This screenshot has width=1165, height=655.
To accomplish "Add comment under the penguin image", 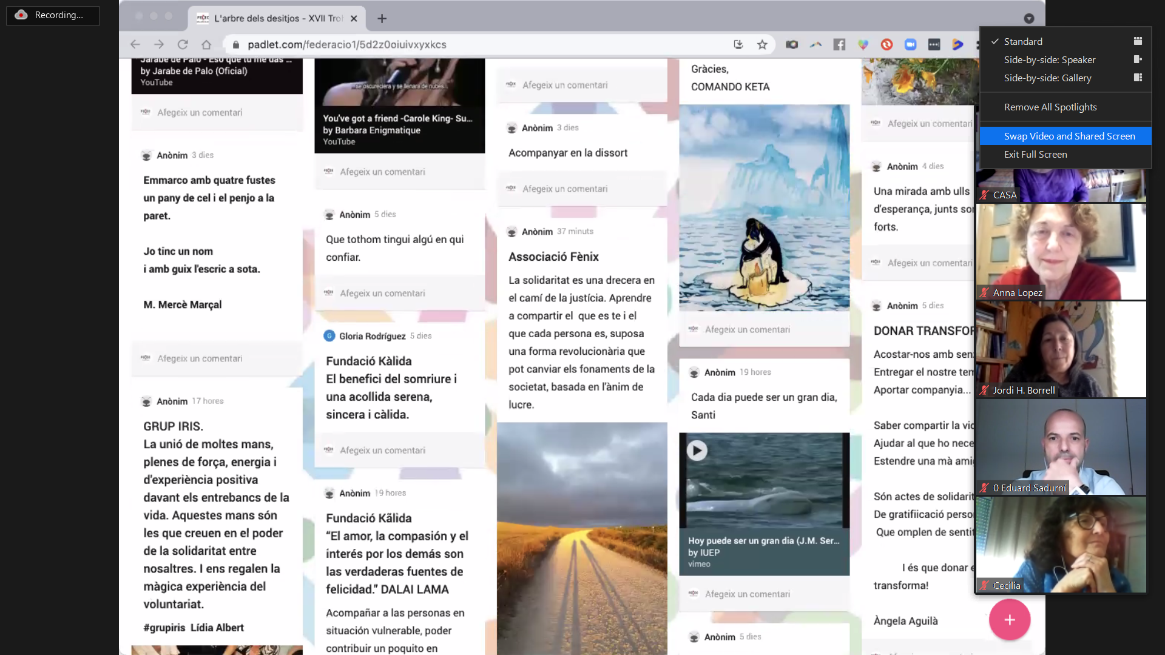I will tap(764, 329).
